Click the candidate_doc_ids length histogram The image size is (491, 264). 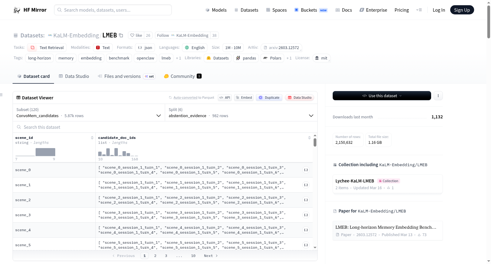point(118,152)
